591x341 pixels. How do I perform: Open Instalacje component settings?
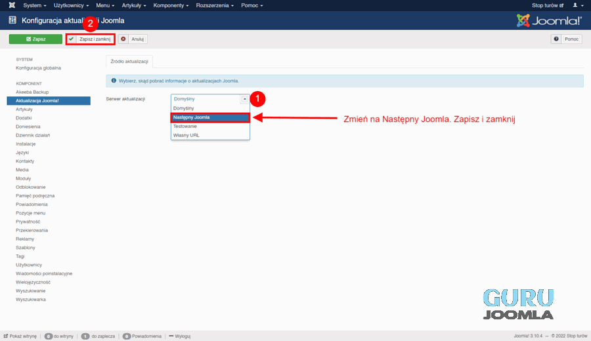coord(26,144)
